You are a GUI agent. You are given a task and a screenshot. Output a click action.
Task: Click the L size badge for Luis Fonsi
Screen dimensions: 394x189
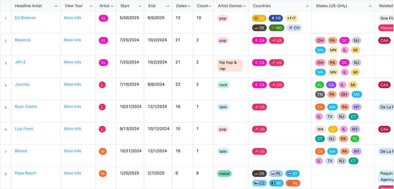point(102,129)
